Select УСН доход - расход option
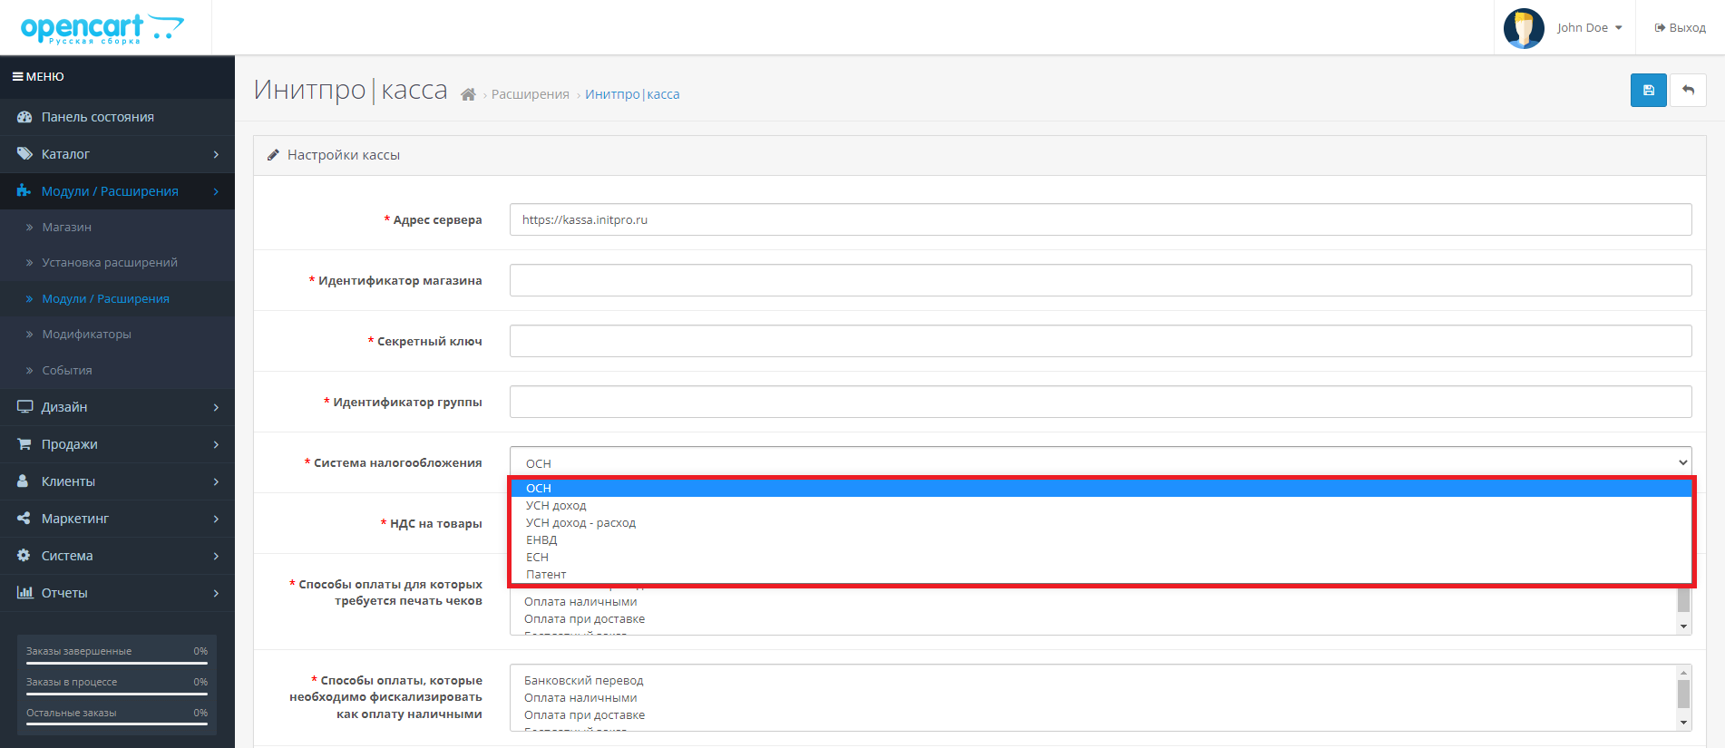The height and width of the screenshot is (748, 1725). 1102,523
